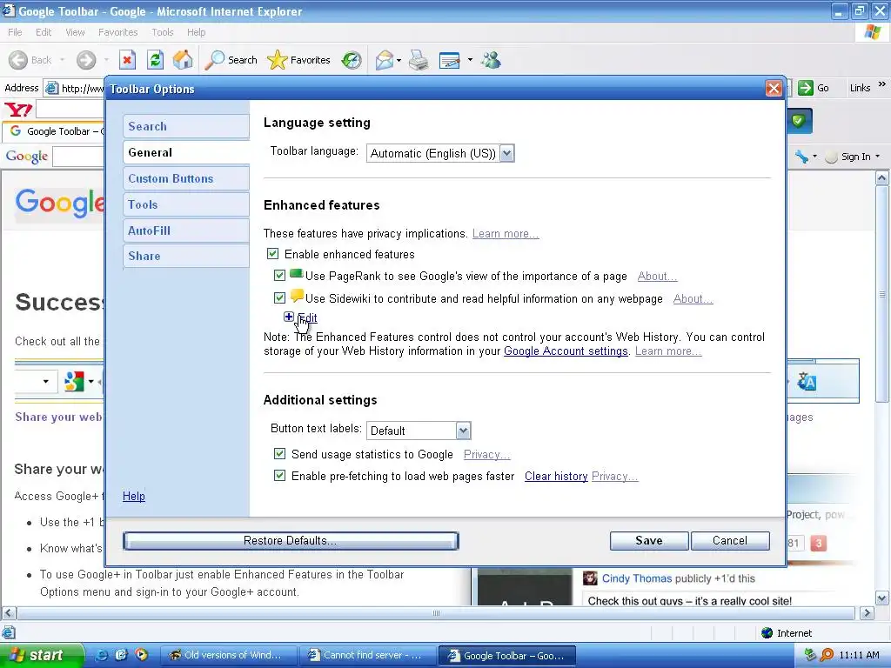Click the Cancel button
891x668 pixels.
click(x=730, y=541)
